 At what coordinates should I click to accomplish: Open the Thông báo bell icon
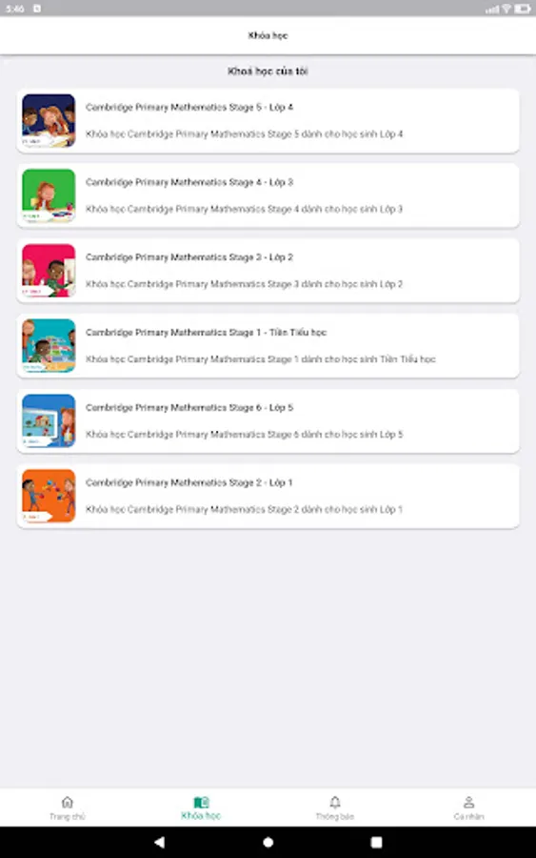click(335, 802)
